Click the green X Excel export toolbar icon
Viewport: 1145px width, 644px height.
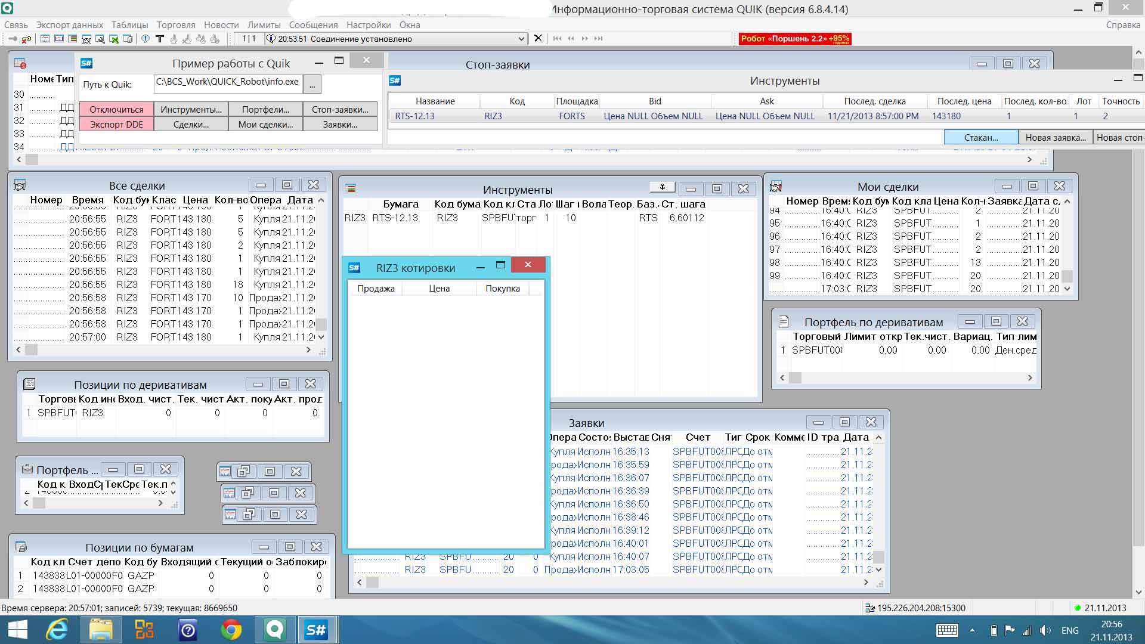tap(114, 39)
